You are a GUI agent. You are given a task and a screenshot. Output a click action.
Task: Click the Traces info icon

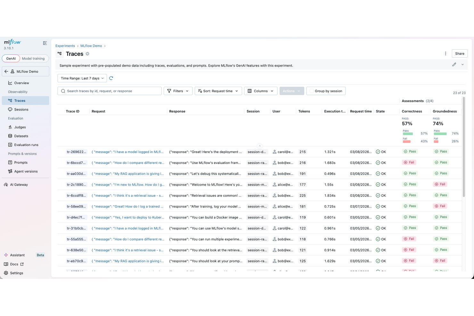coord(87,54)
